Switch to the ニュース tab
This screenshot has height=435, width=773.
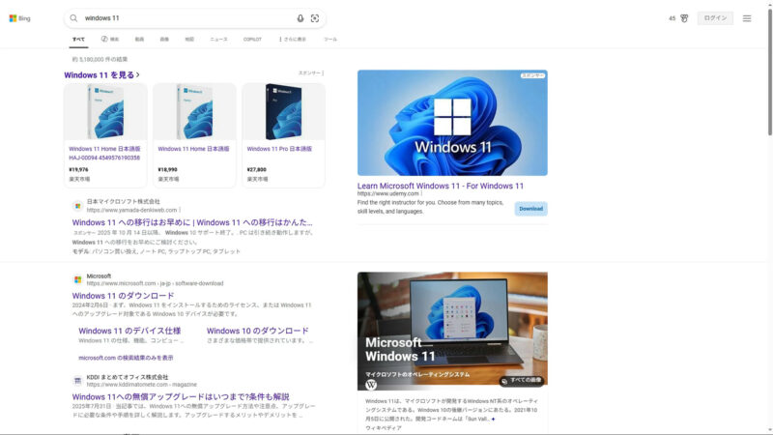(219, 40)
